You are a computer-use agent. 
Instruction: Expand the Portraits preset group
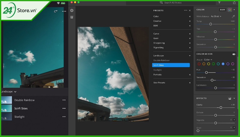pyautogui.click(x=172, y=75)
